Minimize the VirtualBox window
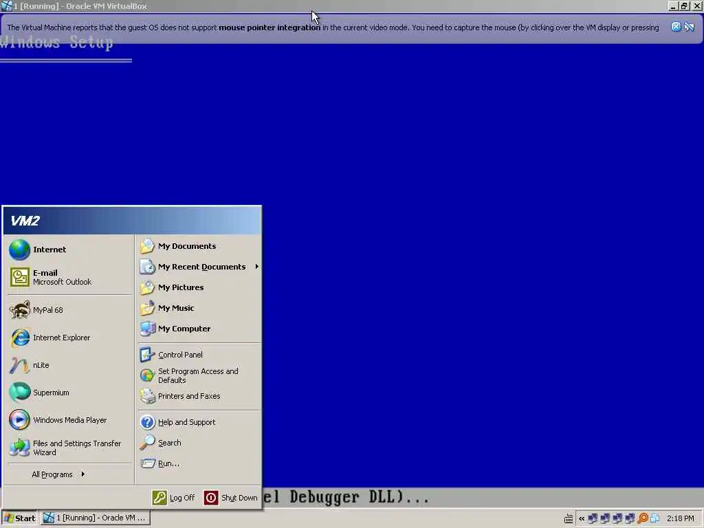Viewport: 704px width, 528px height. (x=672, y=6)
